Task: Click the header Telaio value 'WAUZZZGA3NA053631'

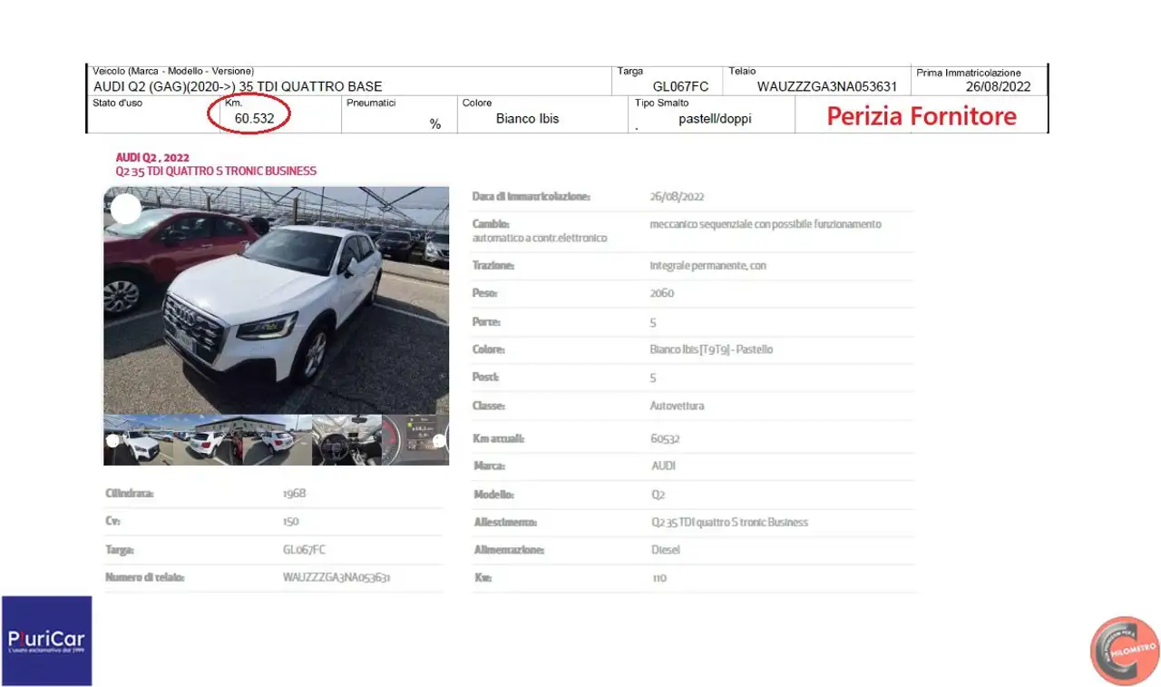Action: pyautogui.click(x=827, y=87)
